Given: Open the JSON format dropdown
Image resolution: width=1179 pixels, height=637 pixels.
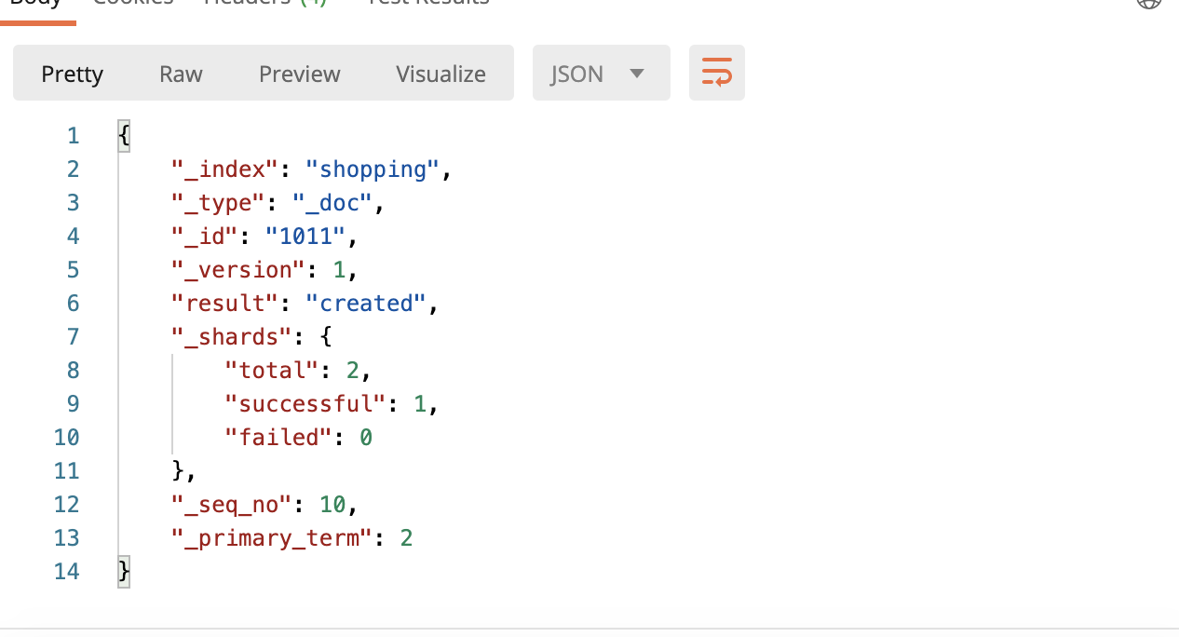Looking at the screenshot, I should 601,74.
